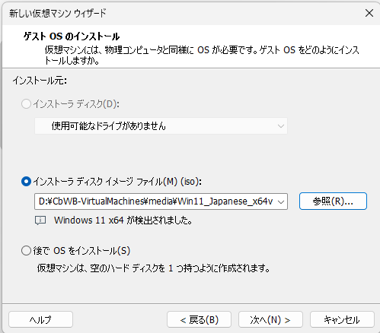This screenshot has height=333, width=380.
Task: Proceed with the 次へ(N) > button
Action: point(270,319)
